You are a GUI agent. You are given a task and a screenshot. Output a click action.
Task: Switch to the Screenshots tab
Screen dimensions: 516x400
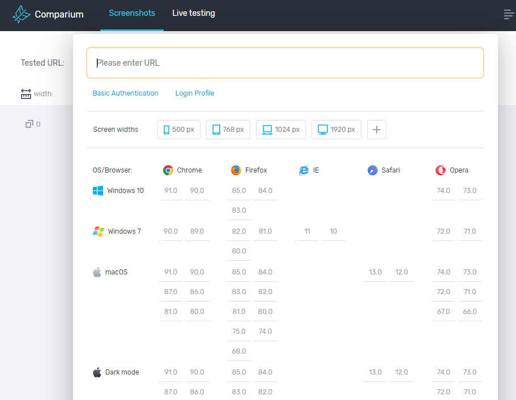(x=132, y=13)
